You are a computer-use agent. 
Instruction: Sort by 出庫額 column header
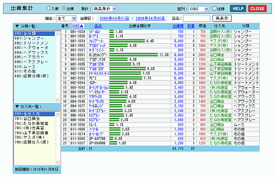(178, 26)
